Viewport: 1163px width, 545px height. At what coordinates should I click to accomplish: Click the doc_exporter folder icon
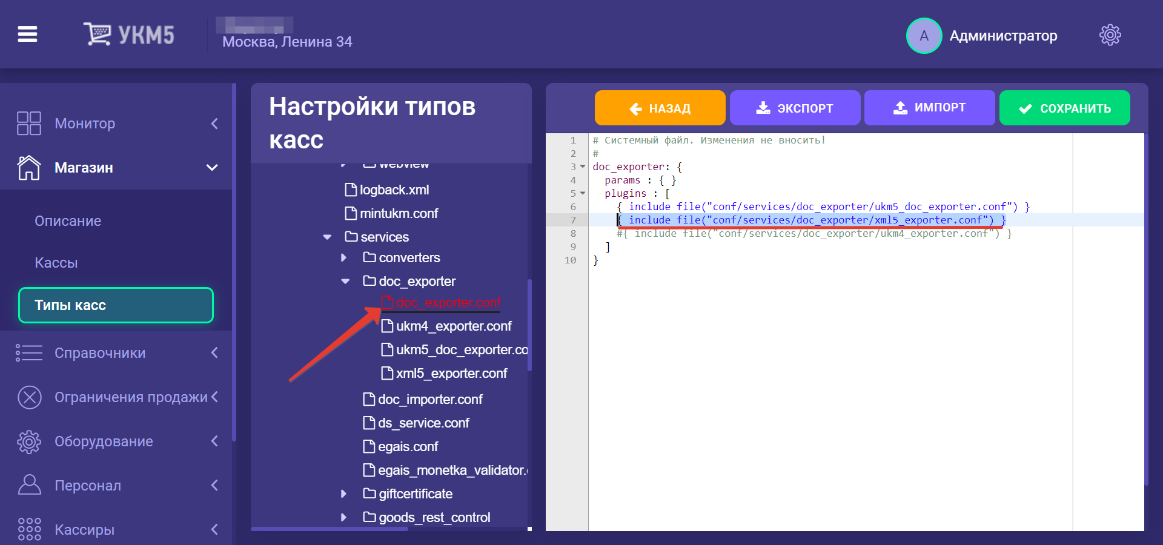(x=369, y=281)
